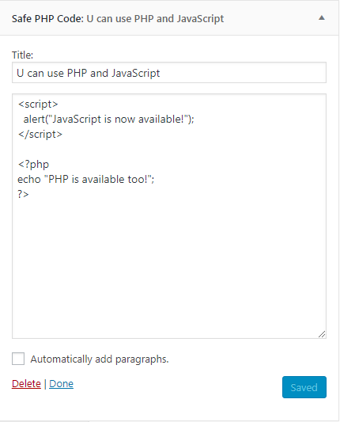The height and width of the screenshot is (422, 340).
Task: Click the Title: label
Action: pos(22,55)
